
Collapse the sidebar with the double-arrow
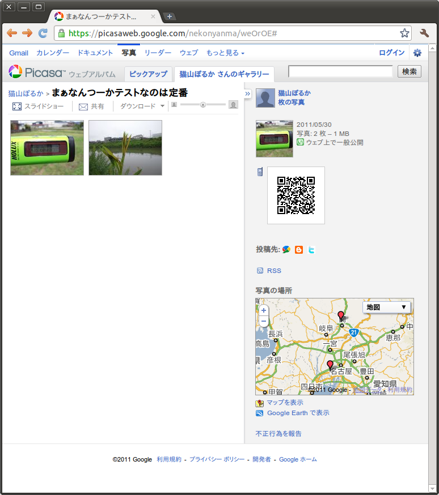[x=247, y=93]
